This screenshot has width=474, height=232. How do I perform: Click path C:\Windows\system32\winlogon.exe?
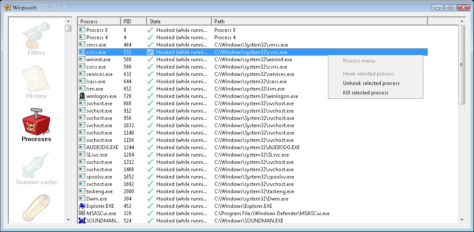click(x=256, y=96)
